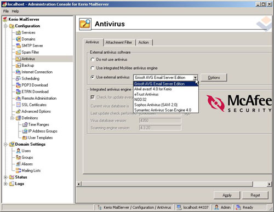Open the File menu
274x212 pixels.
[x=6, y=12]
